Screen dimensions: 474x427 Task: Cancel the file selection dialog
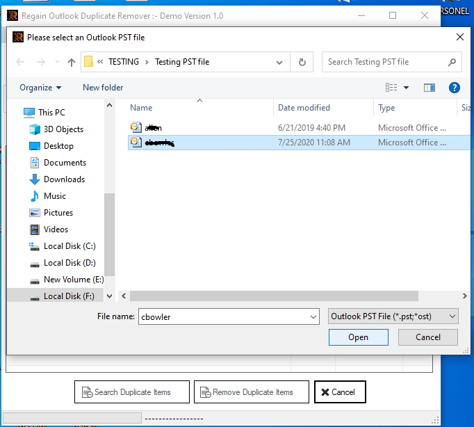point(427,337)
